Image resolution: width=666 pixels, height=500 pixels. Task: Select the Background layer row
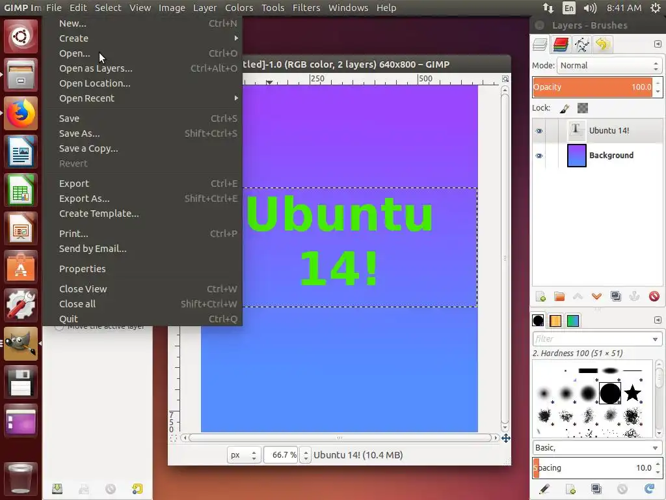[597, 155]
